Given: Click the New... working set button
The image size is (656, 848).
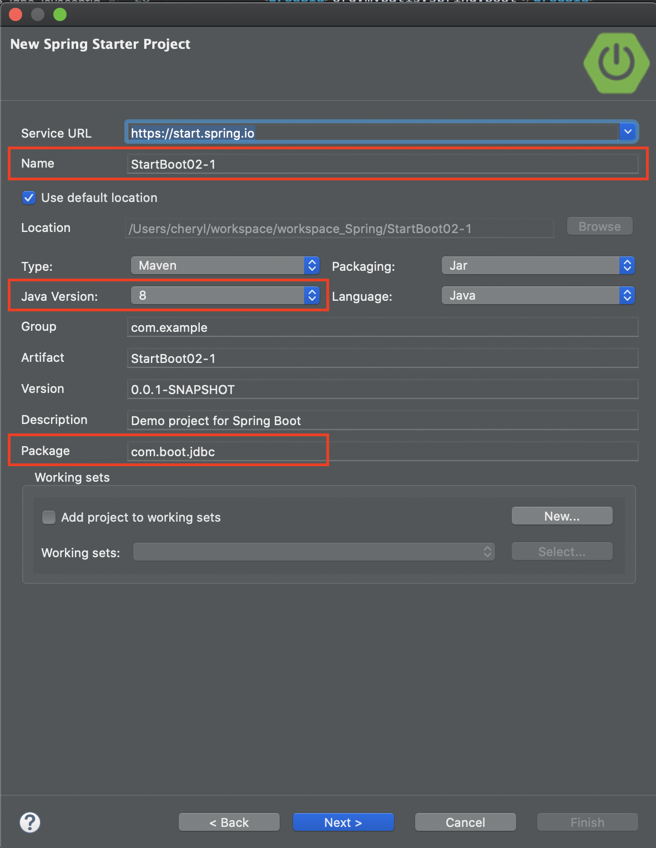Looking at the screenshot, I should [x=562, y=516].
